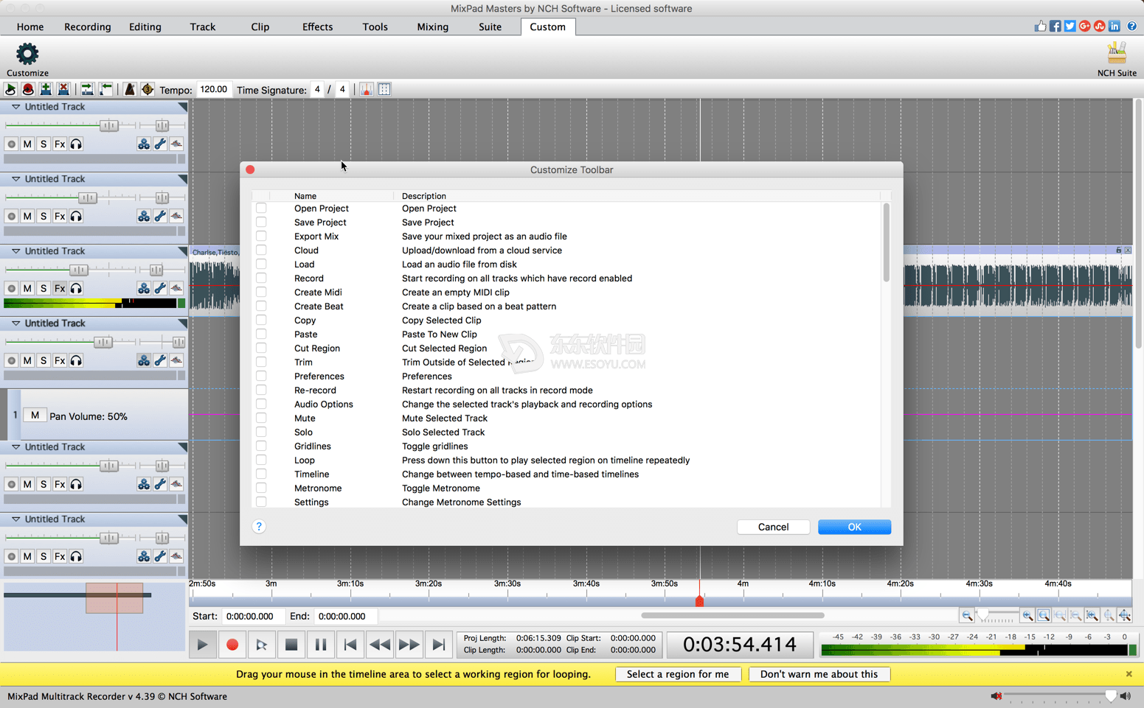This screenshot has width=1144, height=708.
Task: Toggle the metronome icon in toolbar
Action: [130, 89]
